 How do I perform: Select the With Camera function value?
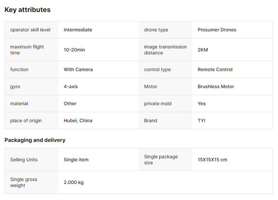[x=78, y=69]
